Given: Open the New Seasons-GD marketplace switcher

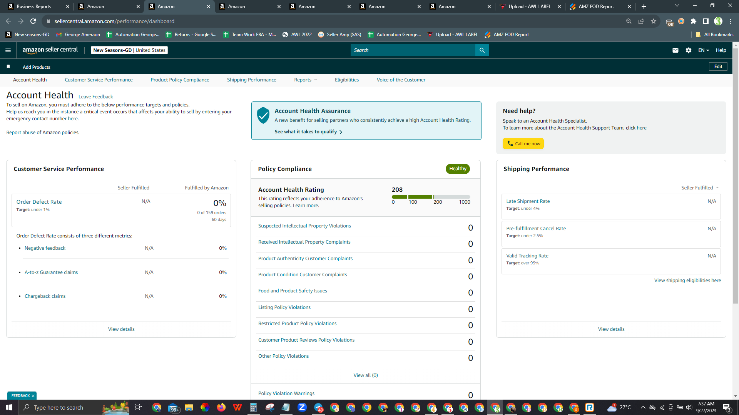Looking at the screenshot, I should point(129,50).
